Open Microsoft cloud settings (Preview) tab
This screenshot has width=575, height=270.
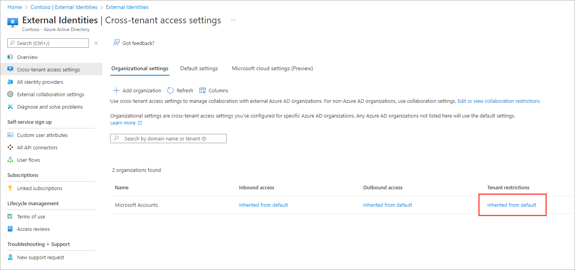[x=272, y=68]
